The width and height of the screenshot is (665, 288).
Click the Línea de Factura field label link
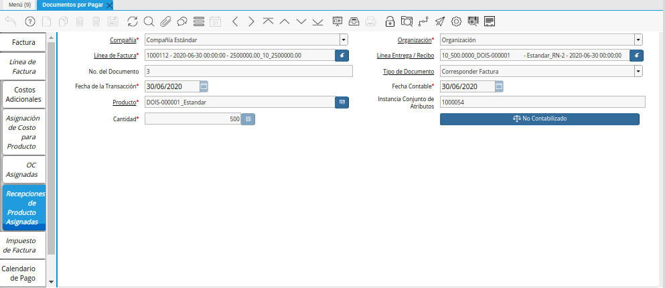coord(115,56)
